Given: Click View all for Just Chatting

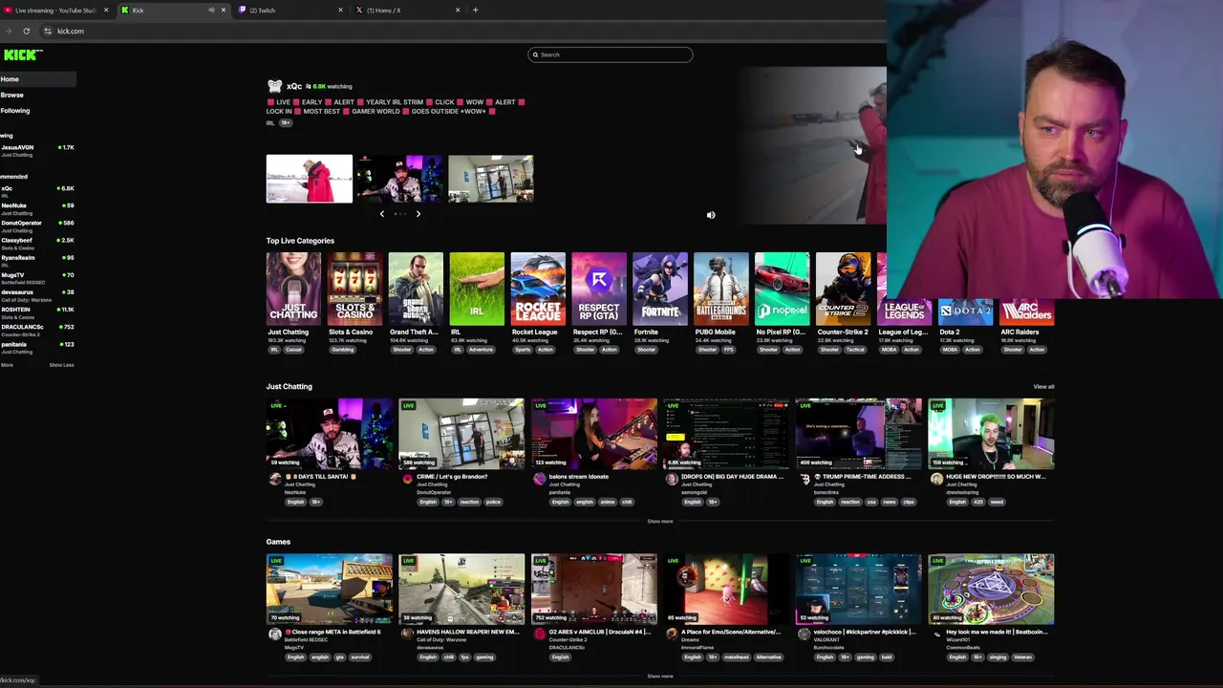Looking at the screenshot, I should [x=1043, y=387].
